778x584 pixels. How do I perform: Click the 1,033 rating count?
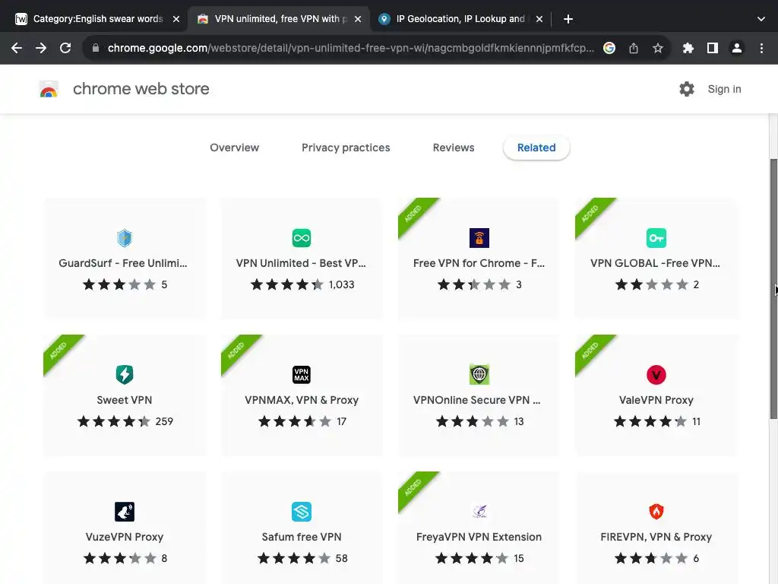pyautogui.click(x=341, y=284)
